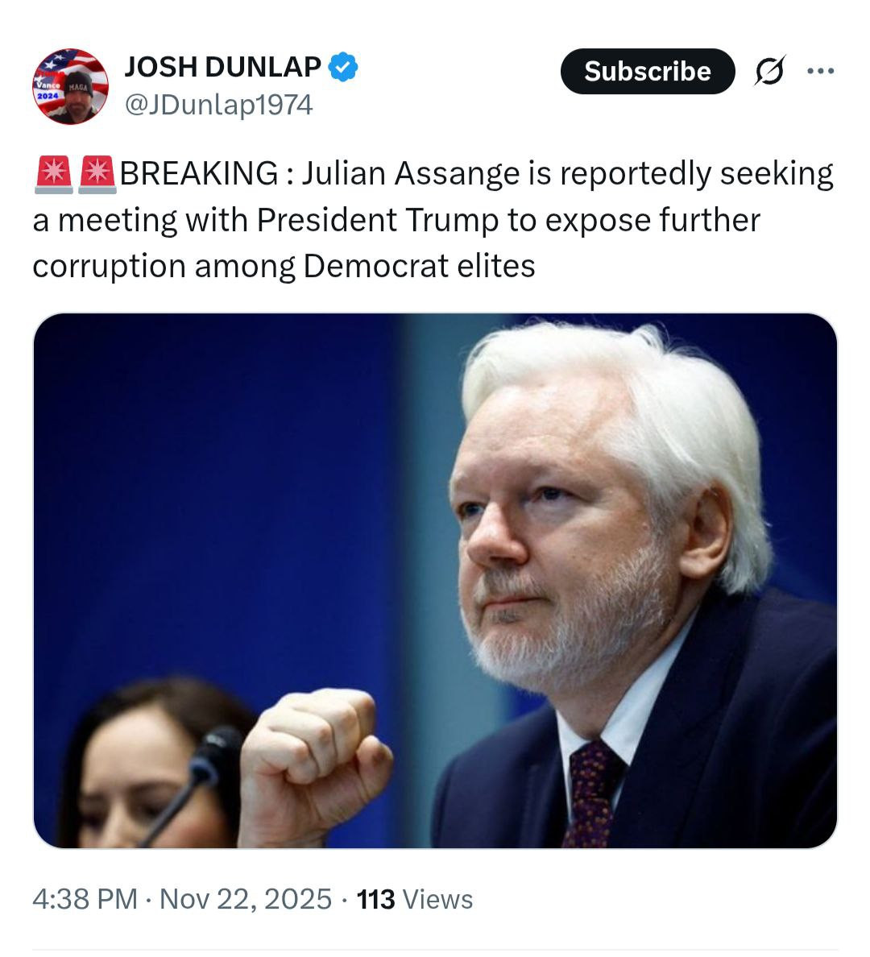The image size is (870, 957).
Task: Click the first red siren emoji
Action: [x=53, y=174]
